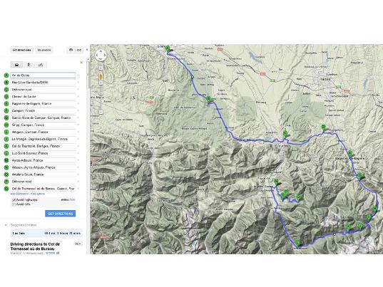Click green marker beside Bagnères-de-Bigorre field
Image resolution: width=383 pixels, height=287 pixels.
(6, 104)
